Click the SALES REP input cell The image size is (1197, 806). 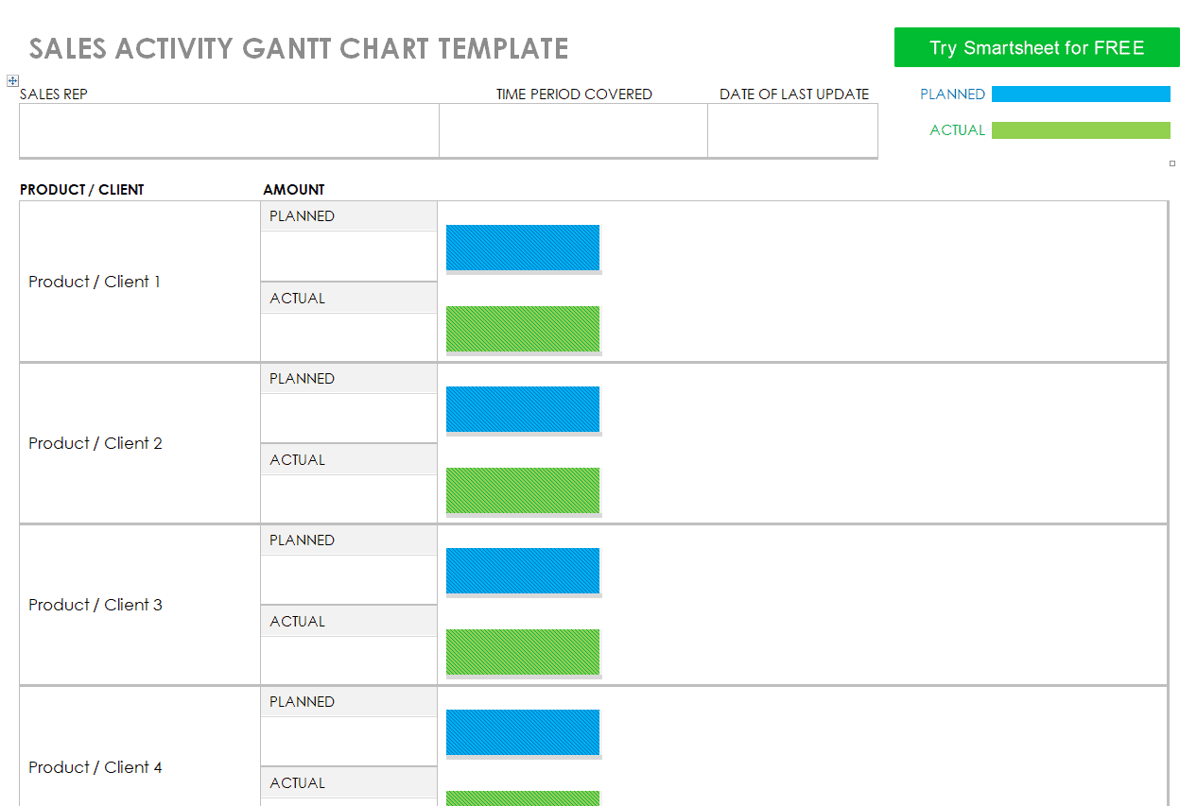pyautogui.click(x=229, y=130)
